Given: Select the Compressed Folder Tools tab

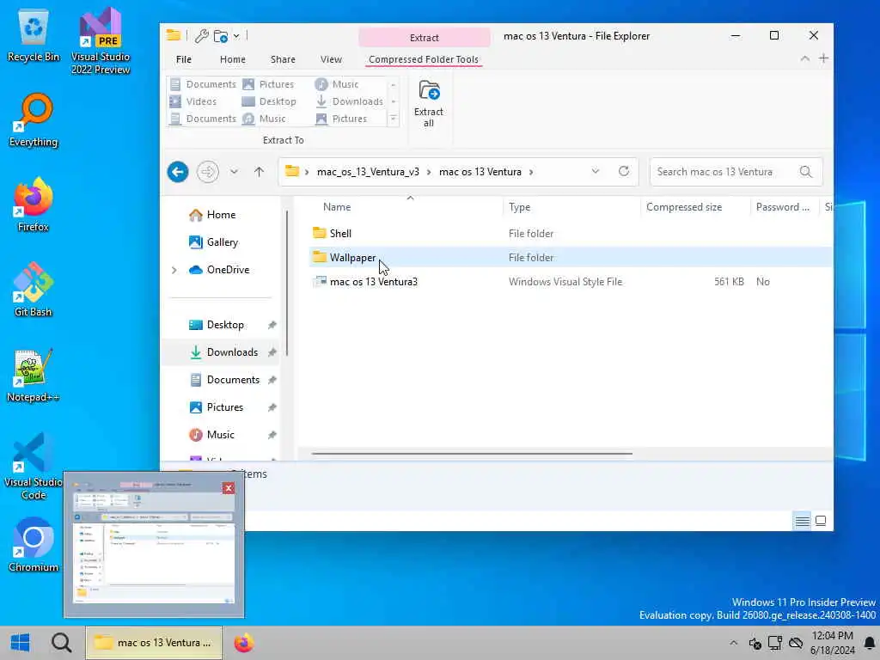Looking at the screenshot, I should click(424, 59).
